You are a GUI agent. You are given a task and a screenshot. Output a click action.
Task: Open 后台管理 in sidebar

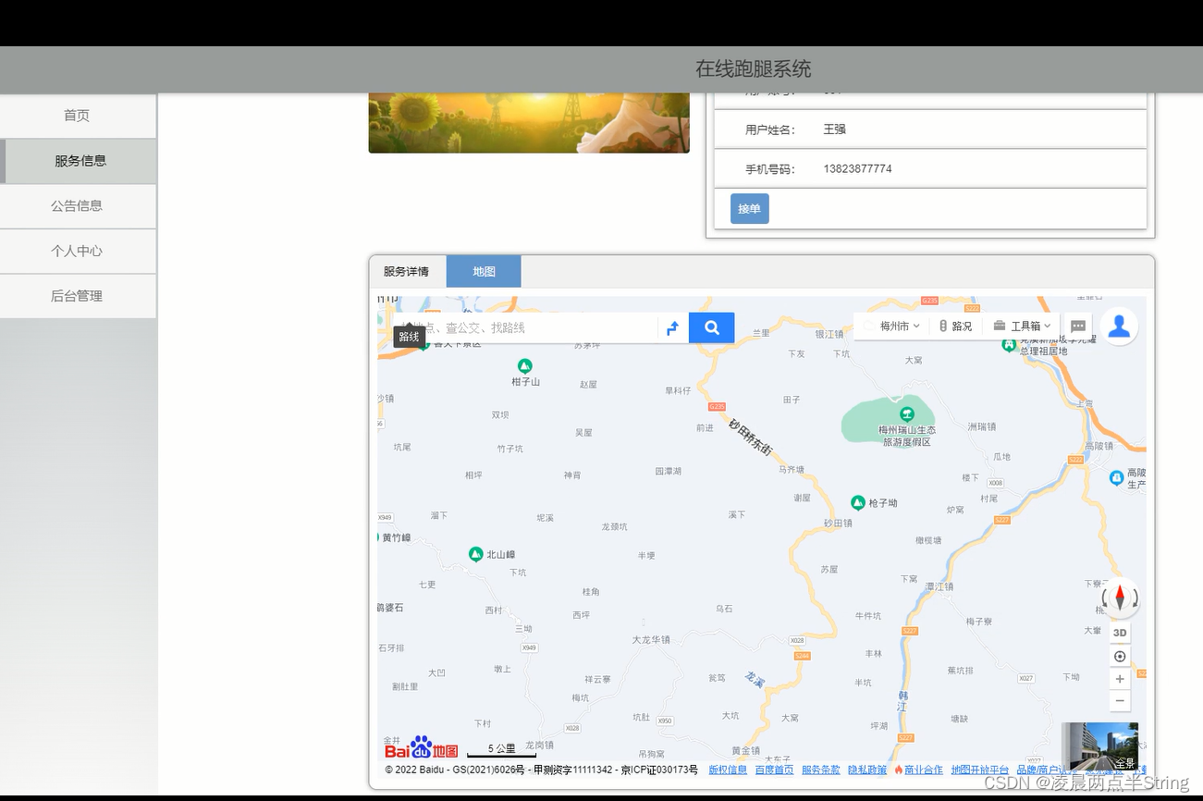pyautogui.click(x=78, y=296)
